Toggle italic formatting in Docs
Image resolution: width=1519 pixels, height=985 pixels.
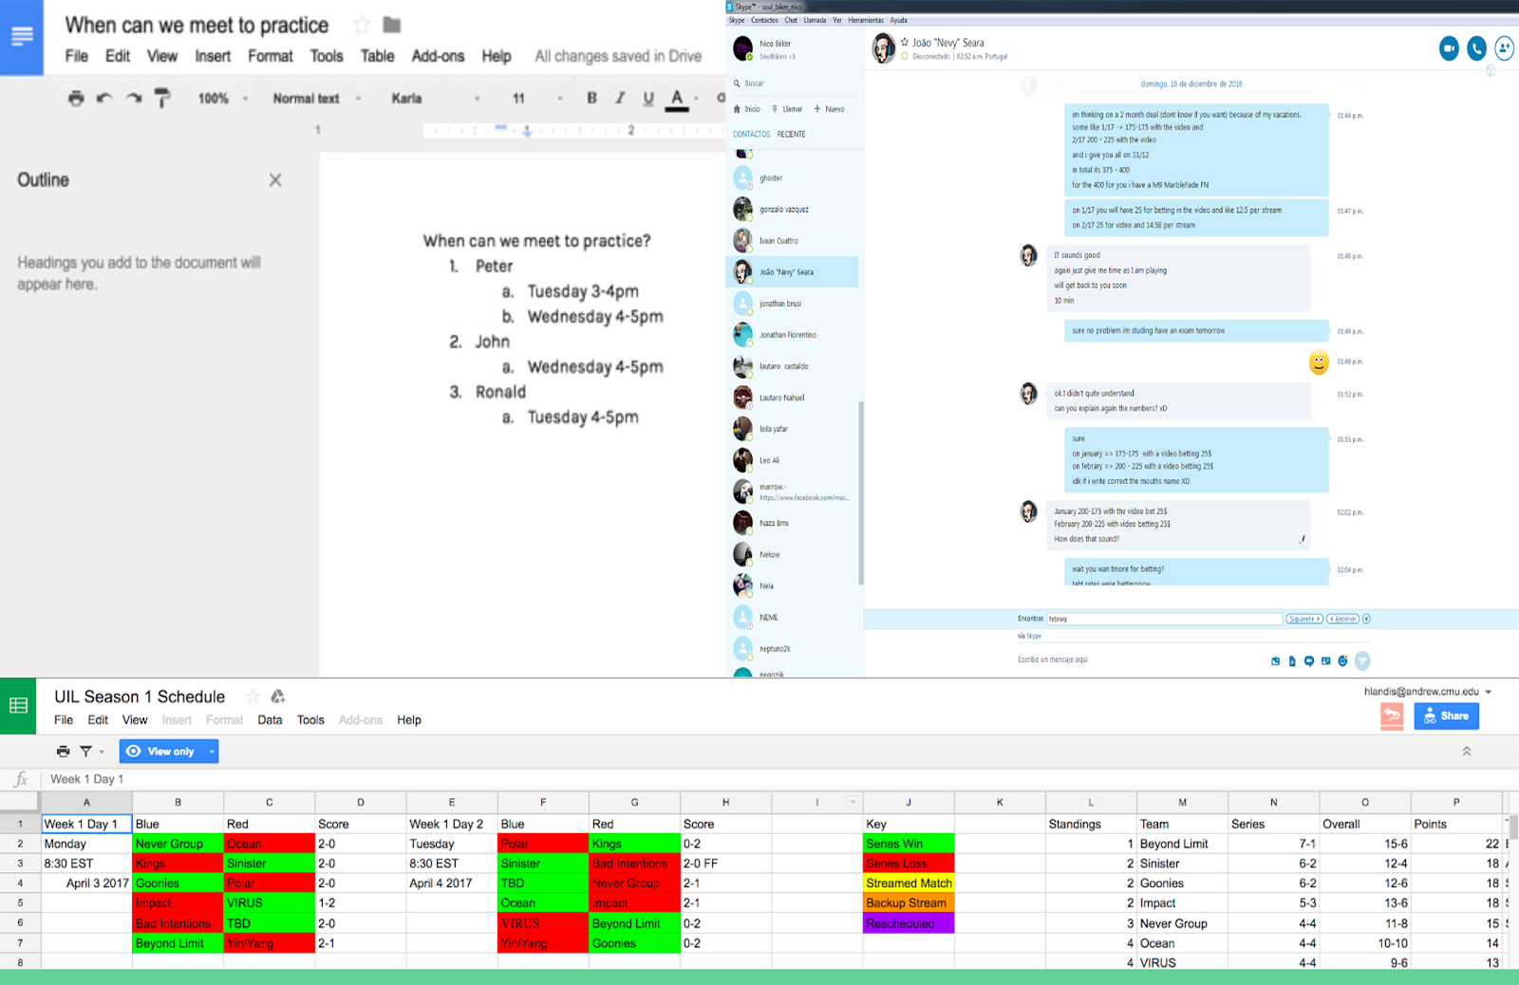(x=620, y=98)
